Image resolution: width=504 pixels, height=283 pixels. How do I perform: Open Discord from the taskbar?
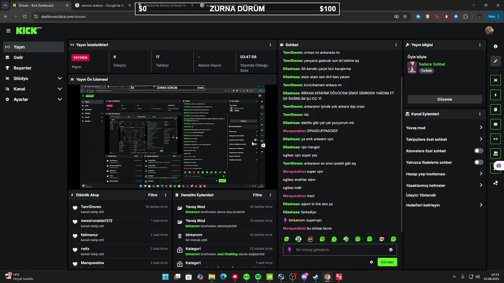click(304, 277)
